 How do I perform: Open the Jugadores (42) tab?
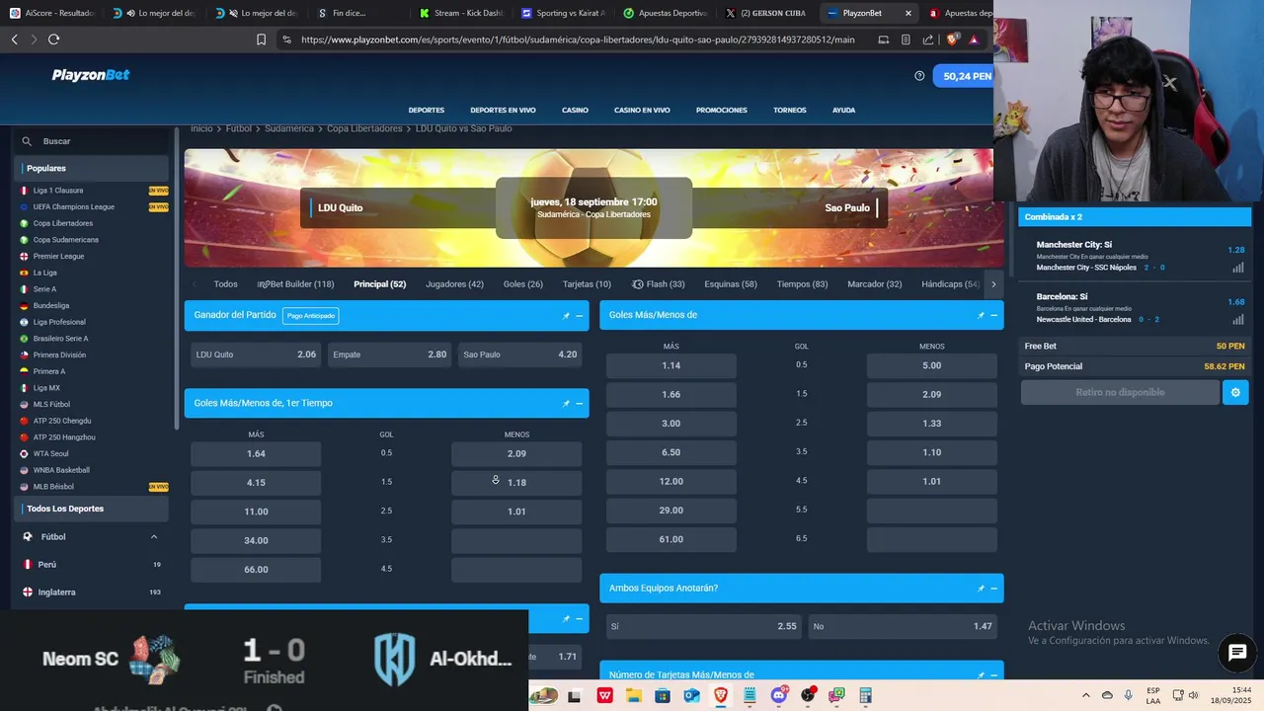pos(454,284)
